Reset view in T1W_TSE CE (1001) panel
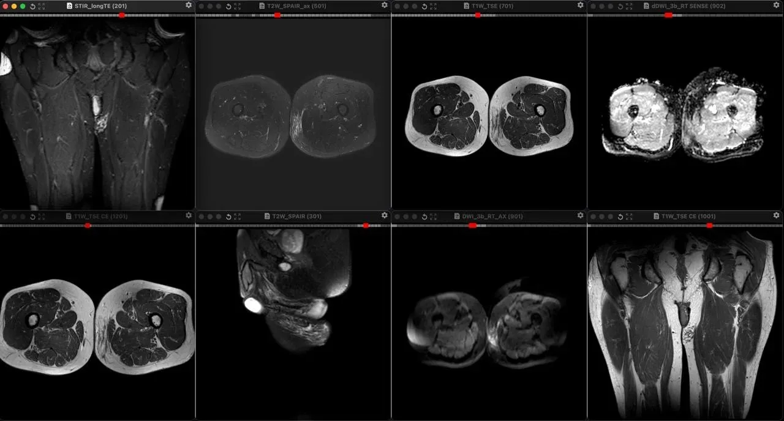Image resolution: width=784 pixels, height=421 pixels. tap(620, 217)
